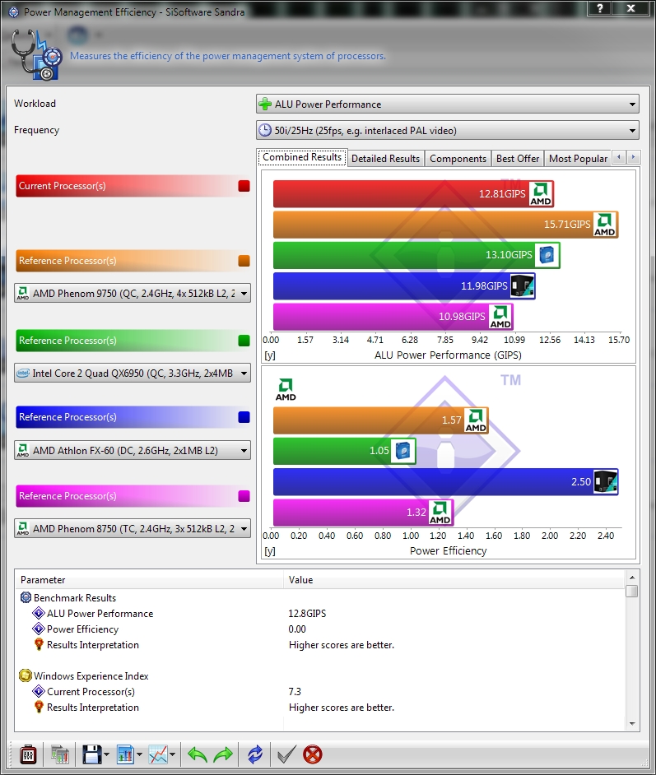Open the options mixer icon in the bottom toolbar
Screen dimensions: 656x775
[x=28, y=754]
